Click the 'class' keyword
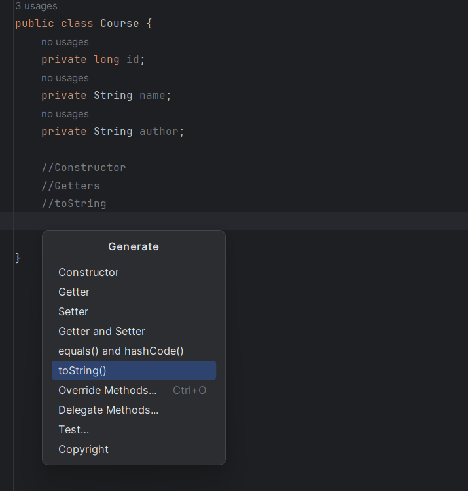The height and width of the screenshot is (491, 468). [x=77, y=23]
